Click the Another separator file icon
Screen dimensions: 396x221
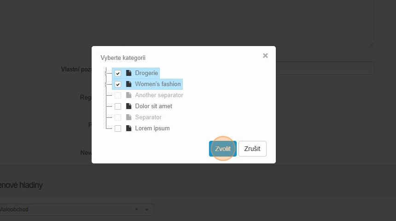click(x=129, y=95)
